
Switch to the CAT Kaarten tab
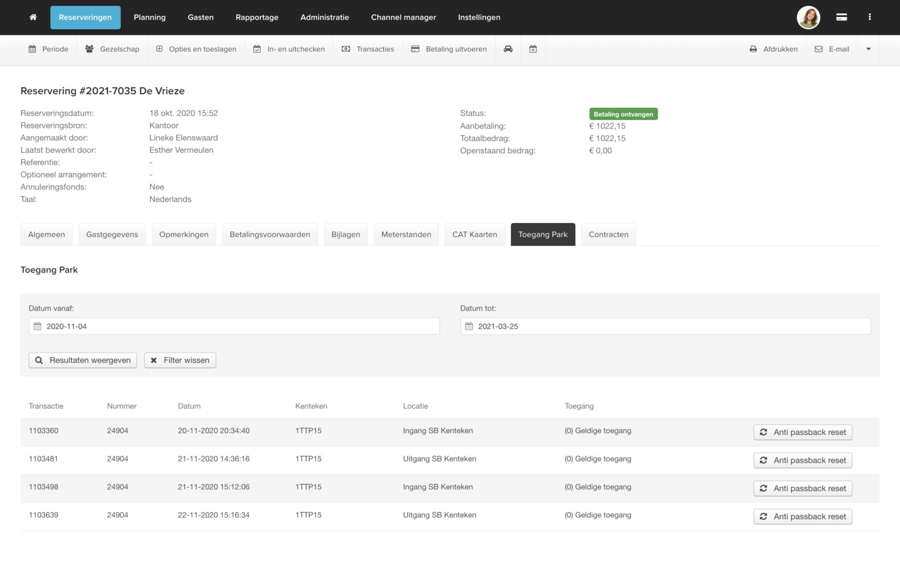474,235
